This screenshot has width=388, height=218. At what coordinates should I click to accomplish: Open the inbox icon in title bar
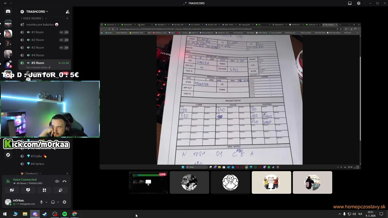pos(350,3)
